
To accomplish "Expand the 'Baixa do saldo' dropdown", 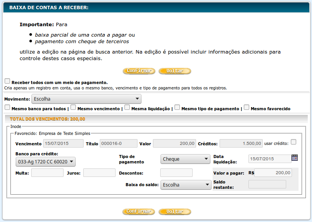I will pos(185,185).
